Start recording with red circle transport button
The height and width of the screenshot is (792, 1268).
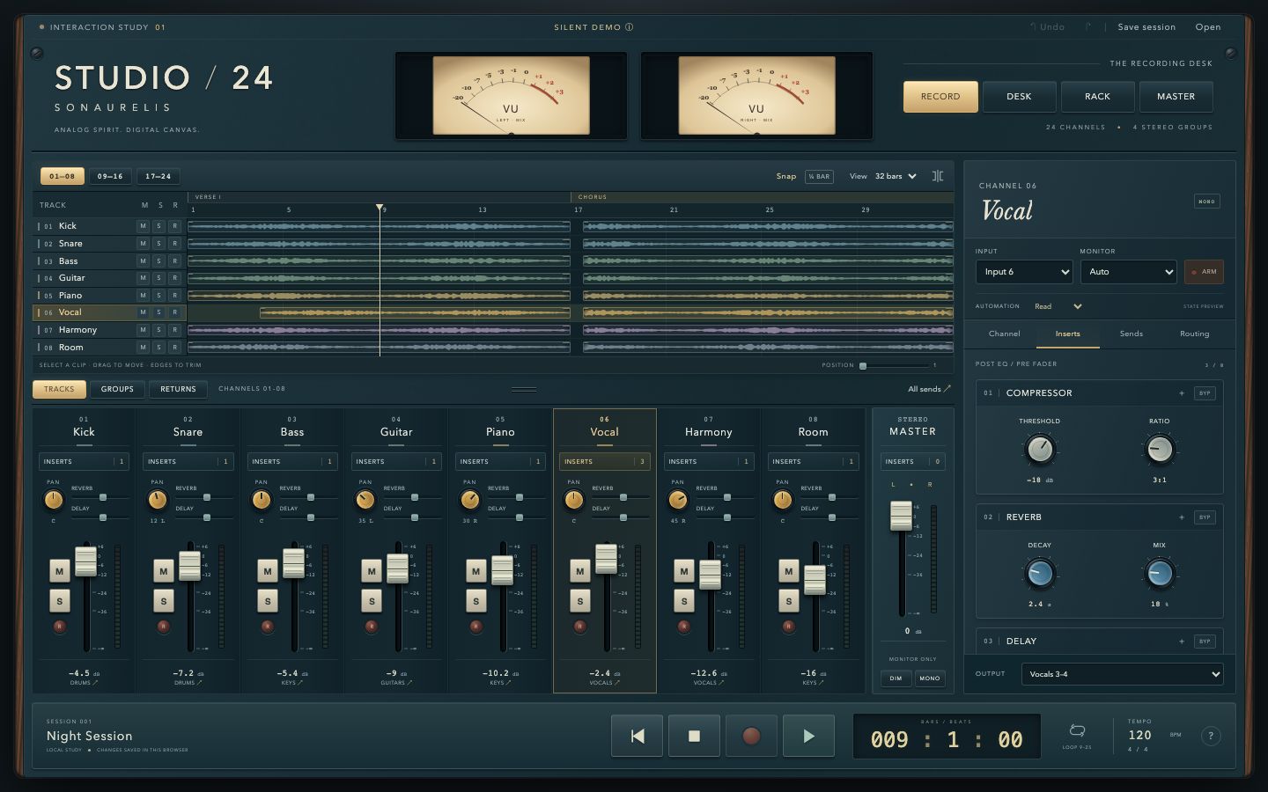tap(751, 736)
